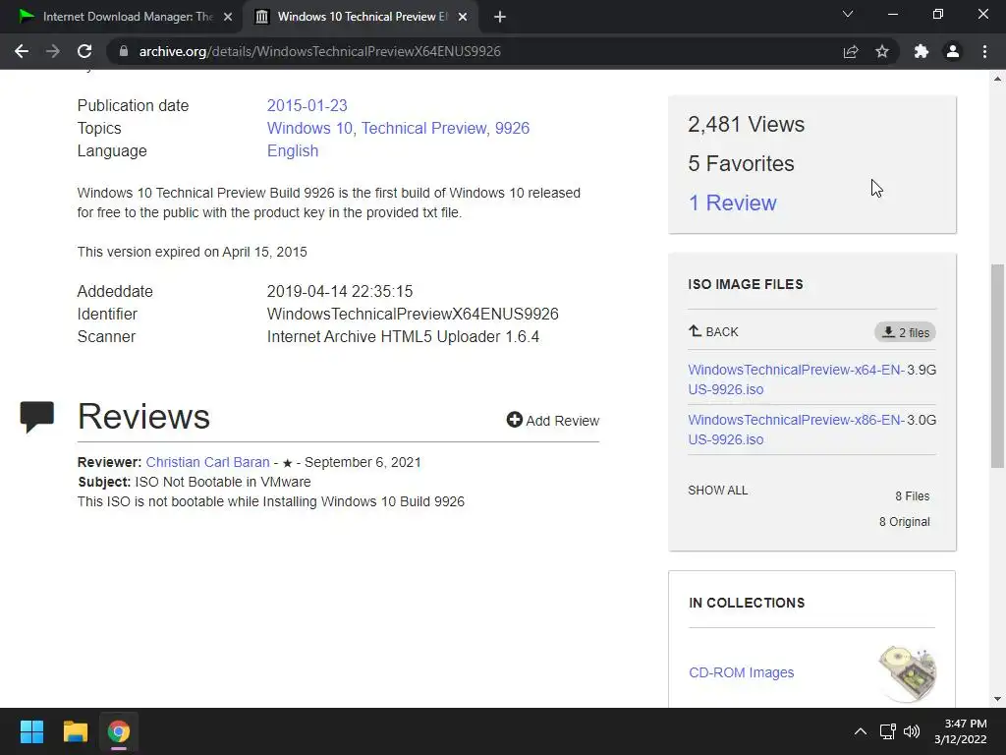This screenshot has width=1006, height=755.
Task: Share this page via the share icon
Action: (x=850, y=51)
